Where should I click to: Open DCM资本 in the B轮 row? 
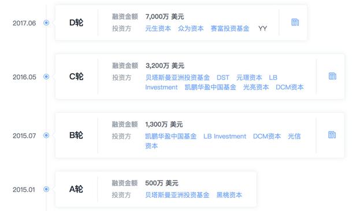click(x=267, y=136)
